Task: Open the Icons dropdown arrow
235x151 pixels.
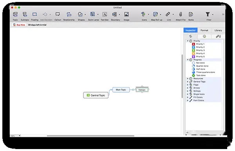Action: coord(148,15)
